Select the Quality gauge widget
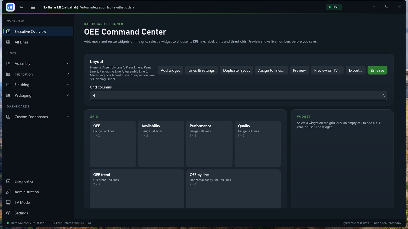The height and width of the screenshot is (229, 408). (258, 144)
